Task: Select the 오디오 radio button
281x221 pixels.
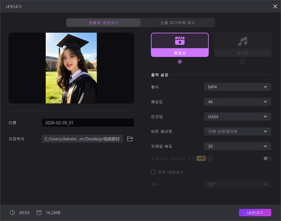Action: 243,62
